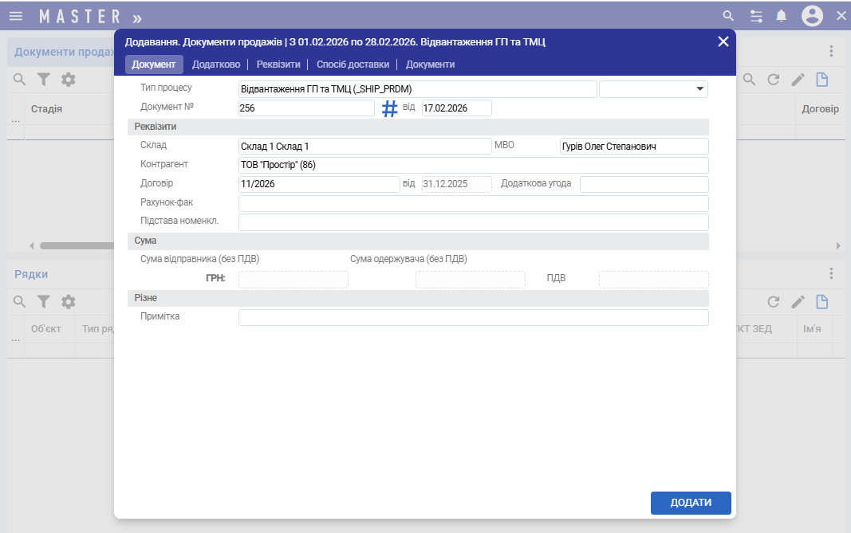Viewport: 851px width, 533px height.
Task: Open the user account avatar
Action: (x=812, y=16)
